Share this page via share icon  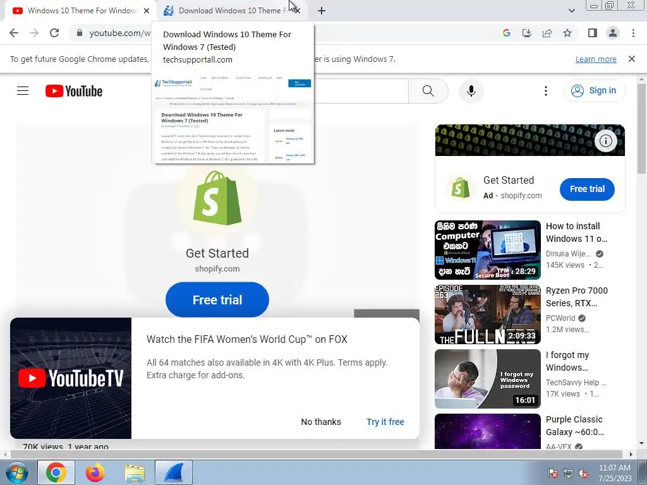coord(547,33)
